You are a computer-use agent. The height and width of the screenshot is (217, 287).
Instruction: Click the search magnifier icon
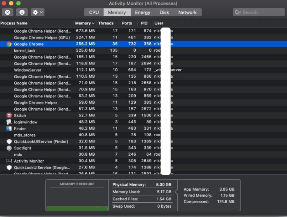[238, 12]
